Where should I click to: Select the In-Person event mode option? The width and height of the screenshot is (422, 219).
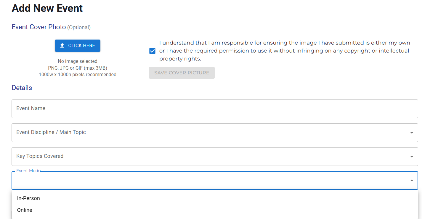[28, 198]
